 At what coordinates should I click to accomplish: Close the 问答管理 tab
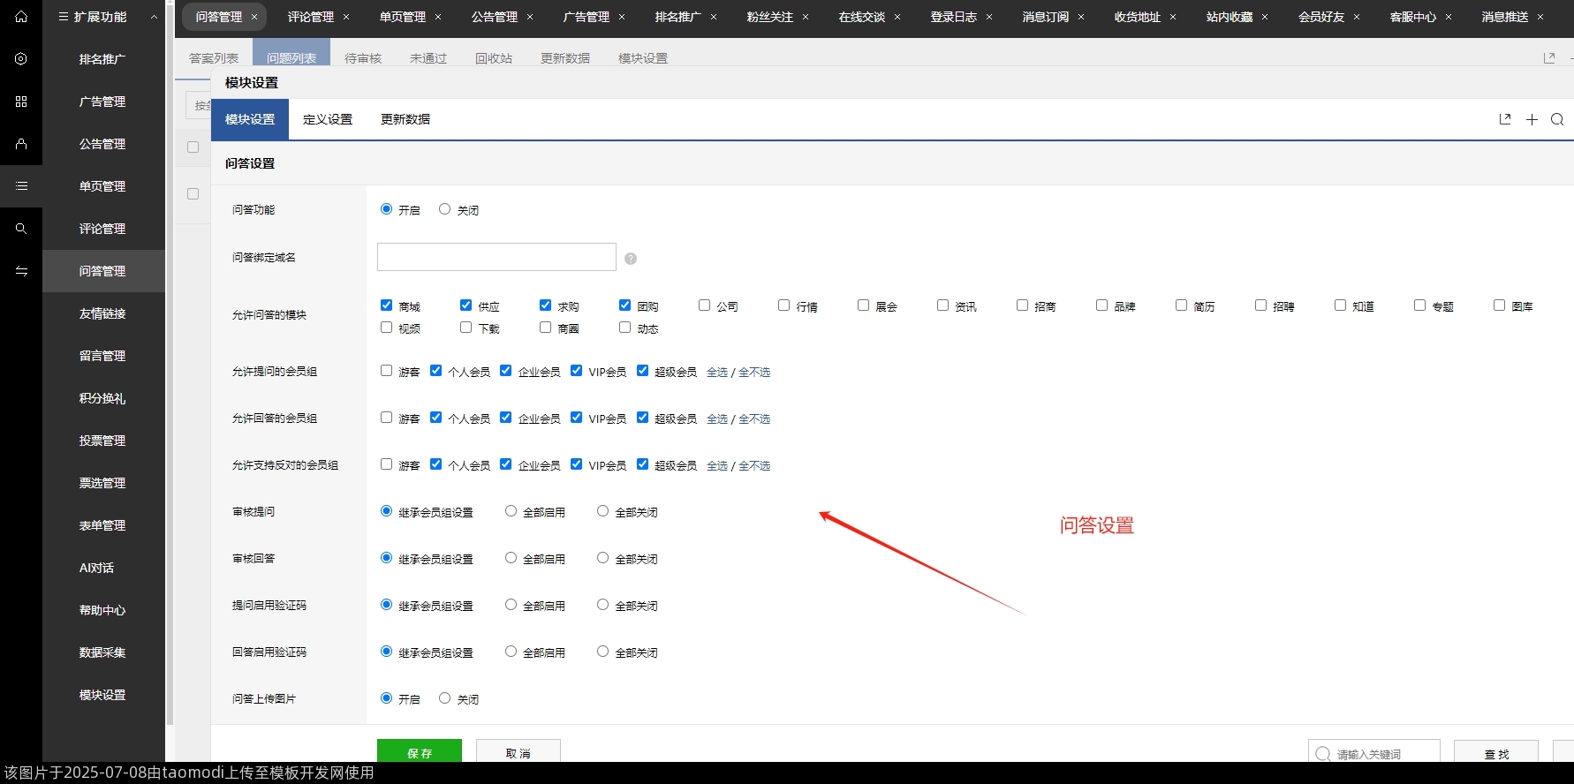click(254, 17)
